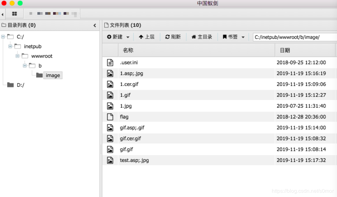
Task: Click the 目录列表 (0) panel header
Action: point(19,25)
